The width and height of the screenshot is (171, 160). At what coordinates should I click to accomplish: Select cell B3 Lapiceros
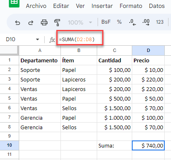click(79, 79)
